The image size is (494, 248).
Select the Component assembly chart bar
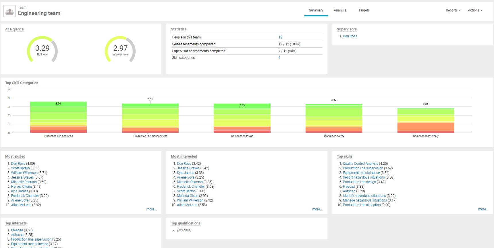click(425, 121)
